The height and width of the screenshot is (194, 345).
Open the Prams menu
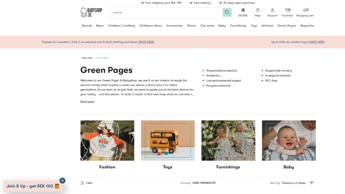pos(191,26)
